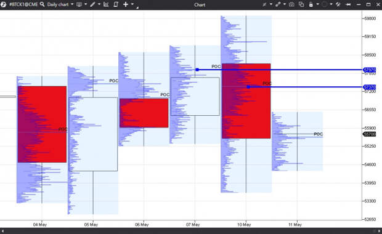Click scrollbar right arrow at the bottom
382x234 pixels.
coord(379,231)
